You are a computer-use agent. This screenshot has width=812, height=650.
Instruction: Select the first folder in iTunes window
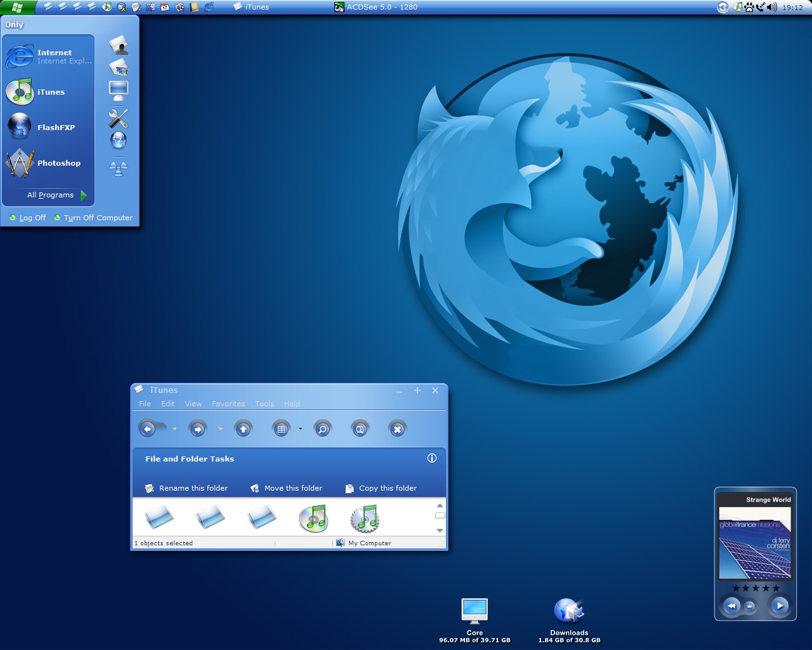coord(159,517)
